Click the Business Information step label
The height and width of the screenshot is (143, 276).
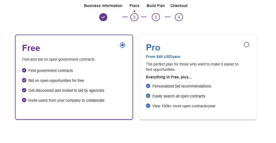tap(103, 6)
